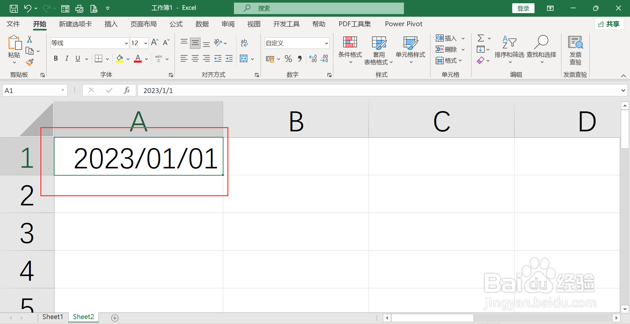Open Find and Select magnifier
Screen dimensions: 630x324
point(541,50)
